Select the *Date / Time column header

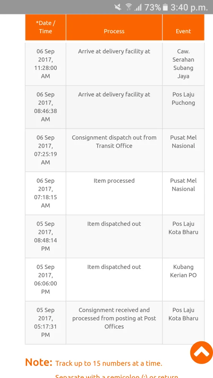pyautogui.click(x=45, y=27)
